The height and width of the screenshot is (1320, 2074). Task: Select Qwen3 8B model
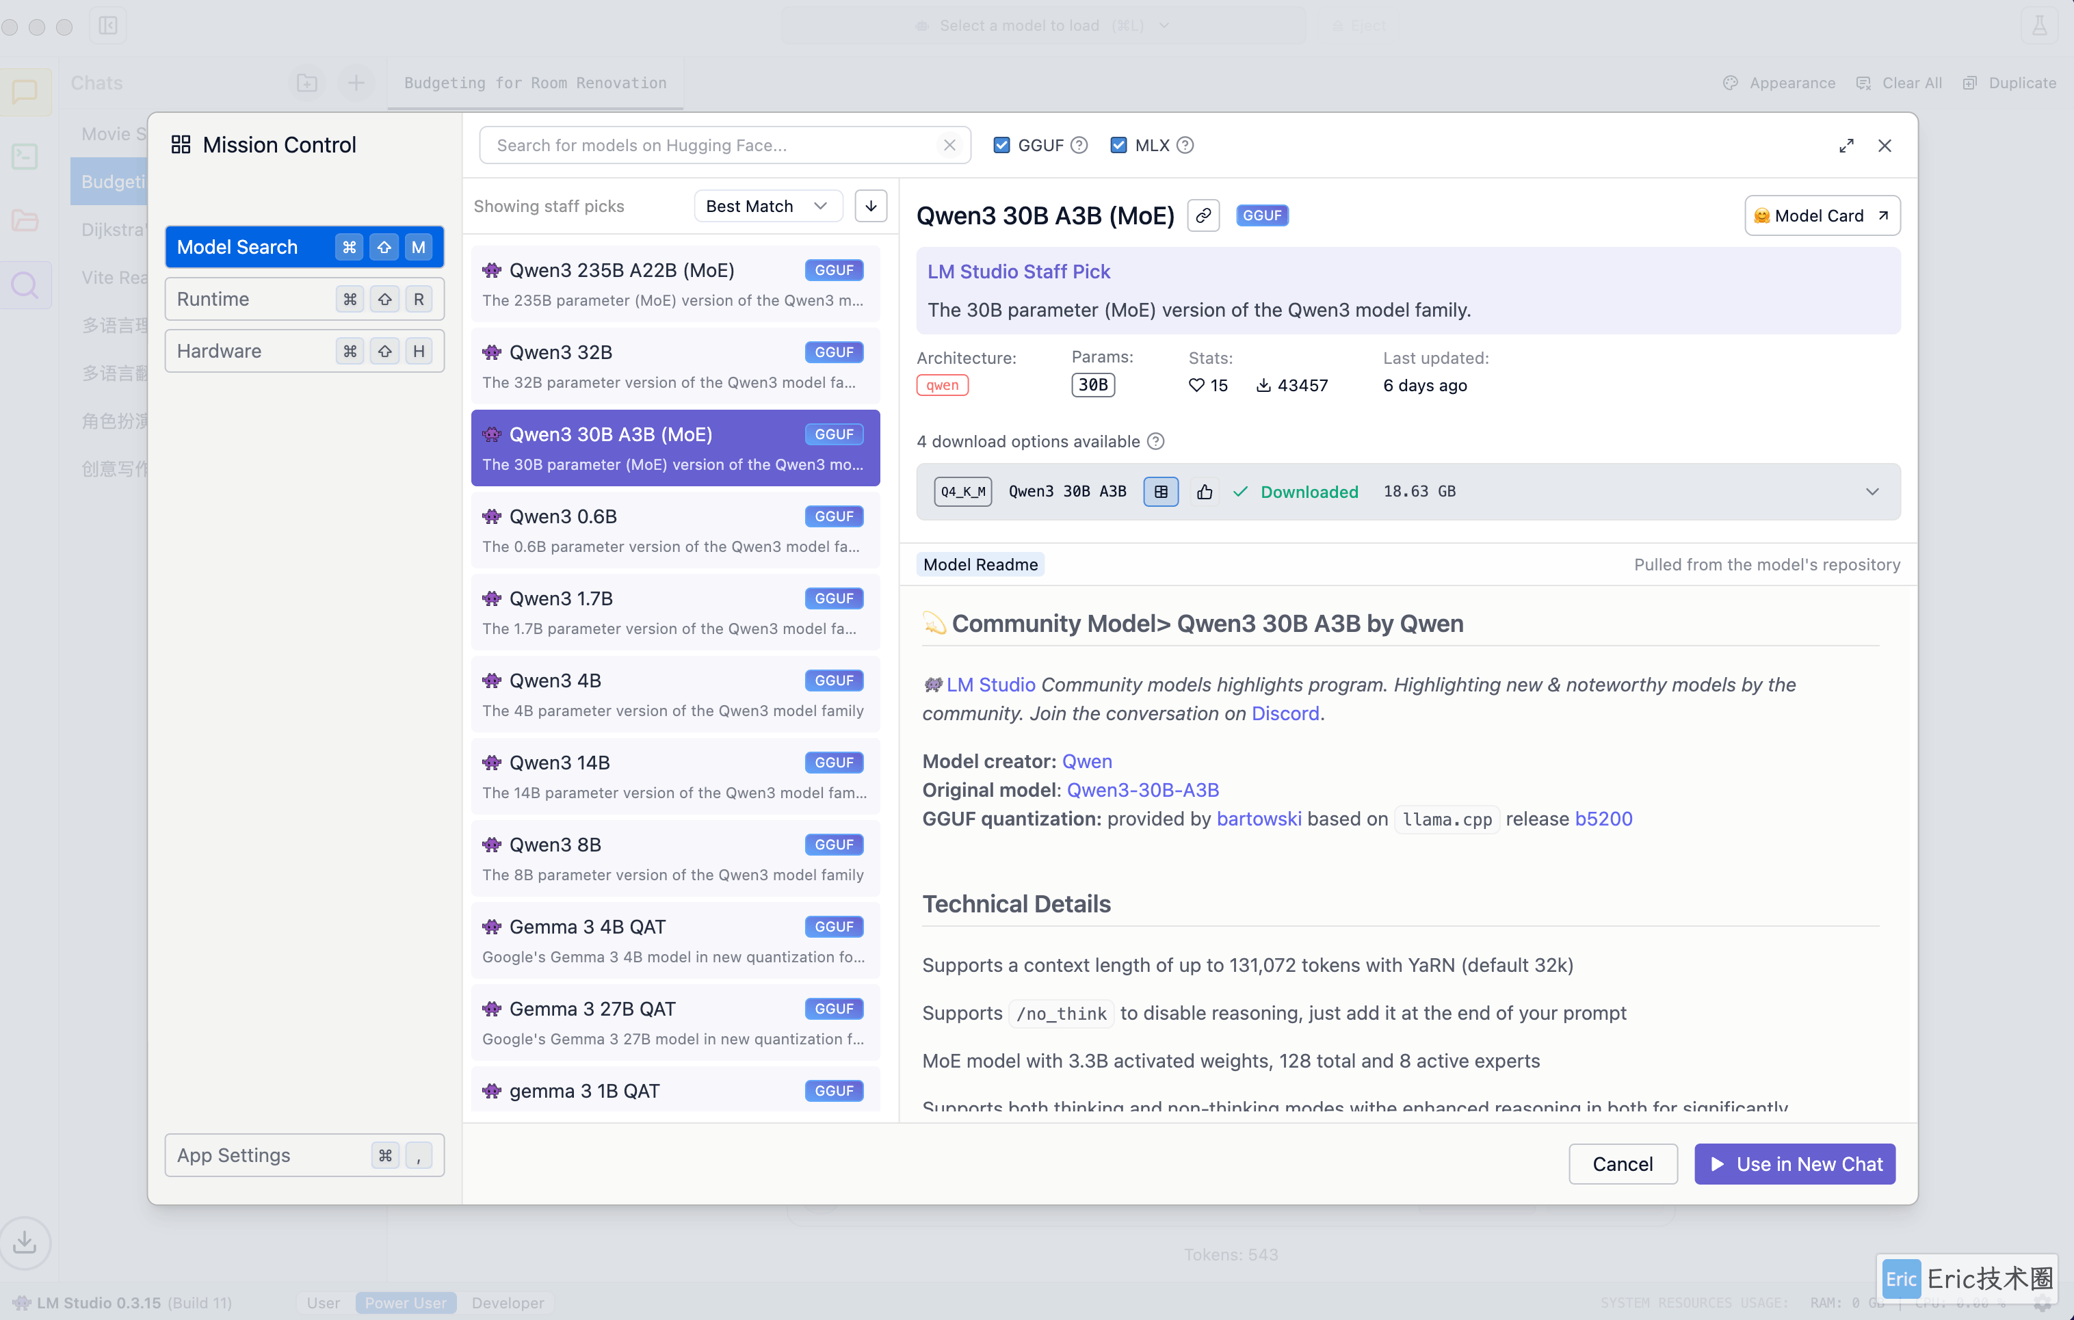tap(675, 858)
